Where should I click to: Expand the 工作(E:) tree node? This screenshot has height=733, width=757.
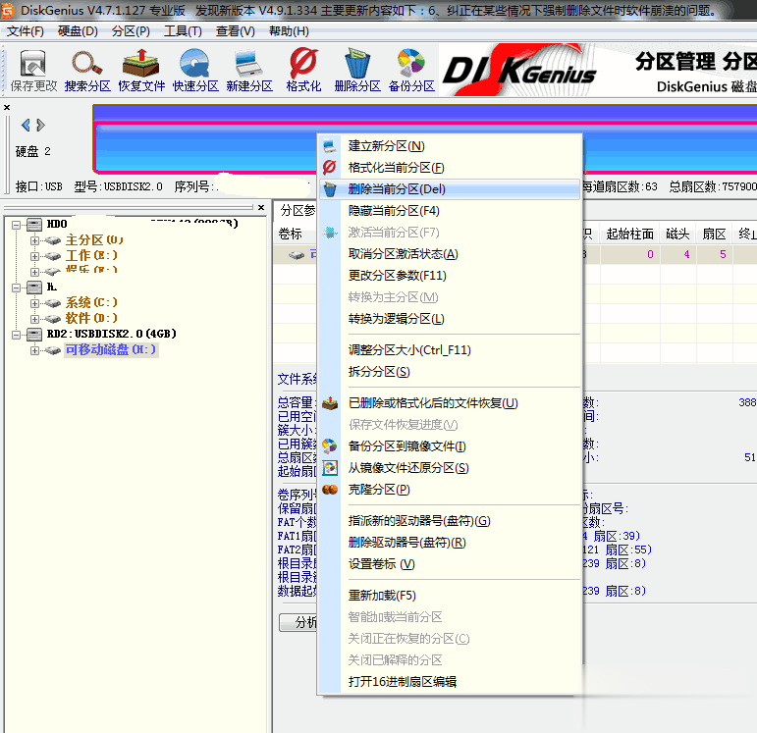pyautogui.click(x=34, y=256)
